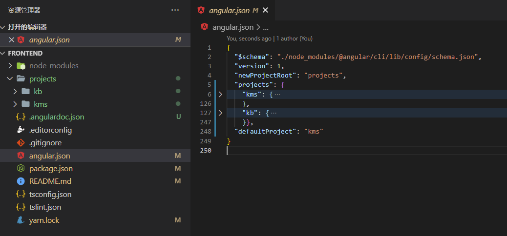Click the git status dot on projects folder
This screenshot has width=507, height=236.
pyautogui.click(x=178, y=79)
